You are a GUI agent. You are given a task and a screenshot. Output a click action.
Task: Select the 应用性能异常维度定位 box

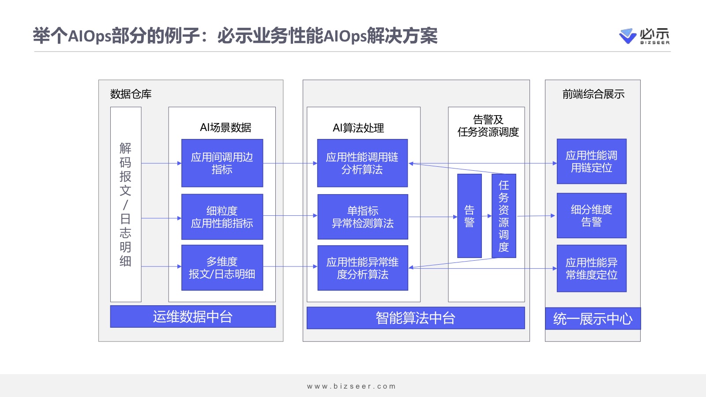tap(591, 269)
